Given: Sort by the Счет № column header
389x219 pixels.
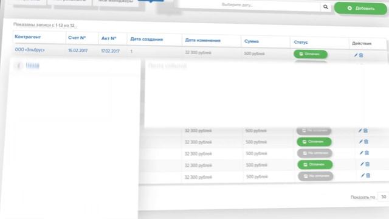Looking at the screenshot, I should click(x=77, y=38).
